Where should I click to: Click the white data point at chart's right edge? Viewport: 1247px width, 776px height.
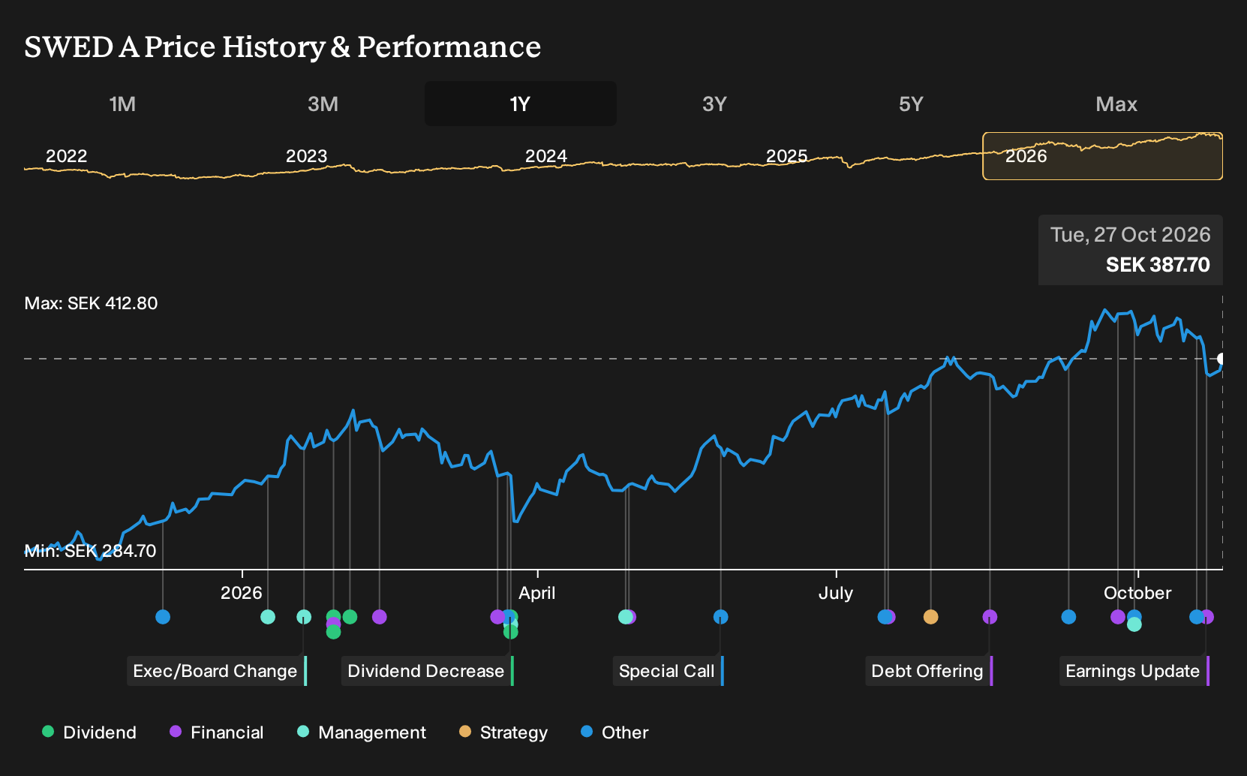click(1221, 359)
